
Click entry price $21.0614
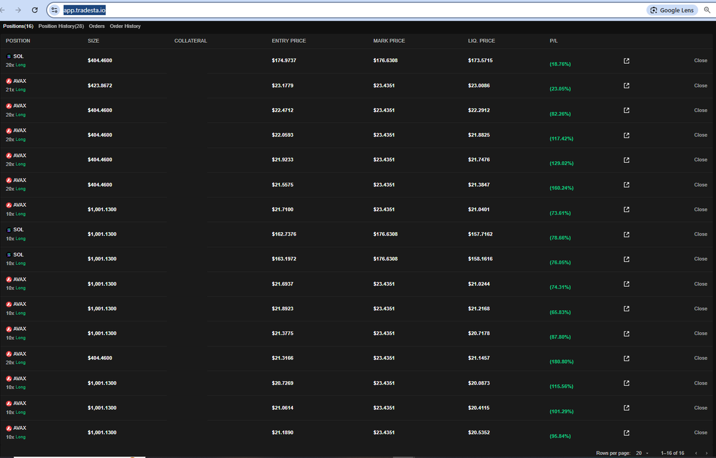coord(282,408)
